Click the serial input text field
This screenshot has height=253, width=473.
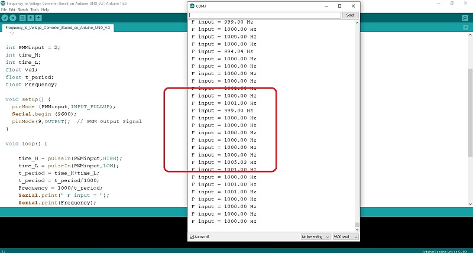pos(264,15)
